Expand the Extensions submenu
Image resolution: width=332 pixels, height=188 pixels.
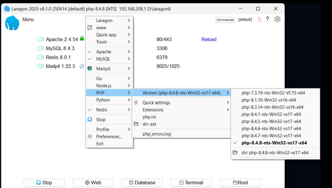[181, 110]
